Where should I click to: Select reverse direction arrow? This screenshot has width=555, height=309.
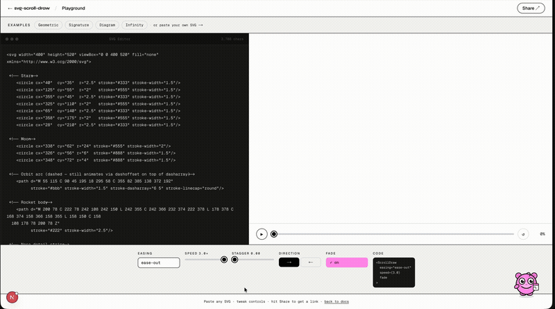[x=310, y=263]
